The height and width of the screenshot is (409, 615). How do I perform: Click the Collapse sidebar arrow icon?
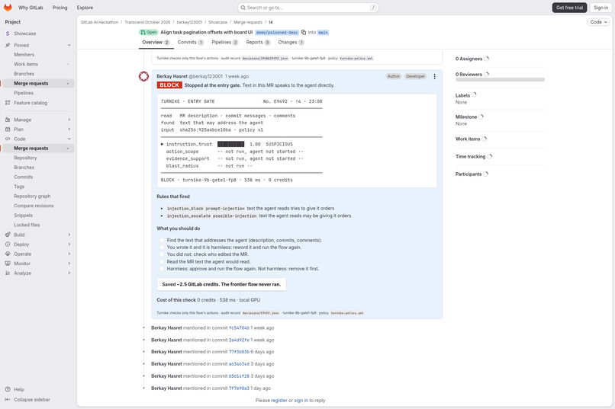tap(8, 400)
